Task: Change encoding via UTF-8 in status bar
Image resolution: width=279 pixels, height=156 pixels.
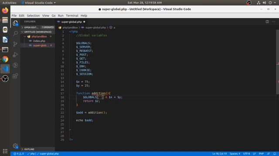Action: point(246,154)
